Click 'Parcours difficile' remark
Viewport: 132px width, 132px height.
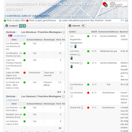[48, 84]
